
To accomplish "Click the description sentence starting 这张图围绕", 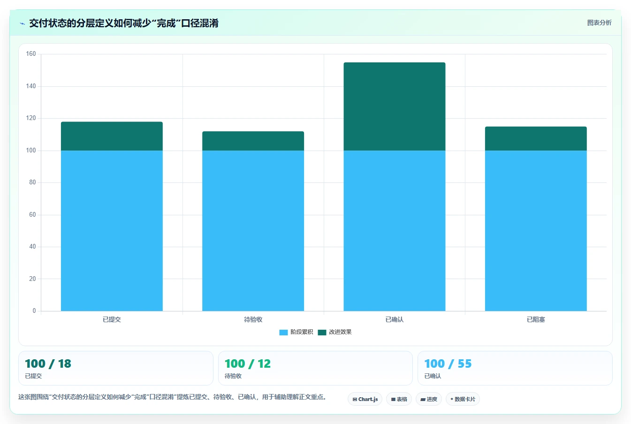I will pos(172,397).
